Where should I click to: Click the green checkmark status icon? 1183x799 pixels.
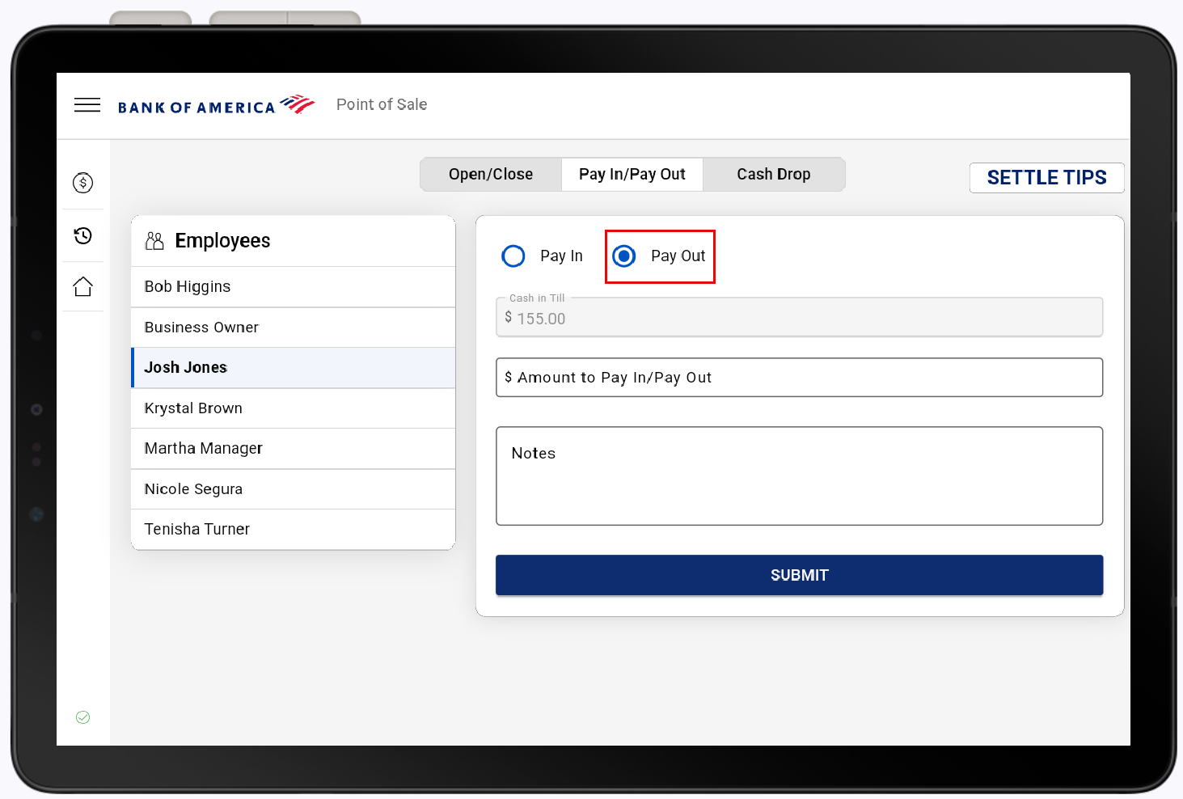[x=82, y=717]
